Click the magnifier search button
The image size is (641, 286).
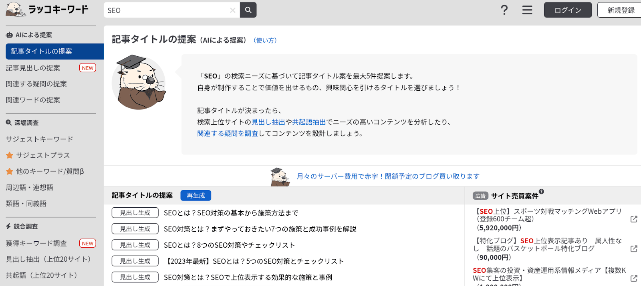point(248,10)
